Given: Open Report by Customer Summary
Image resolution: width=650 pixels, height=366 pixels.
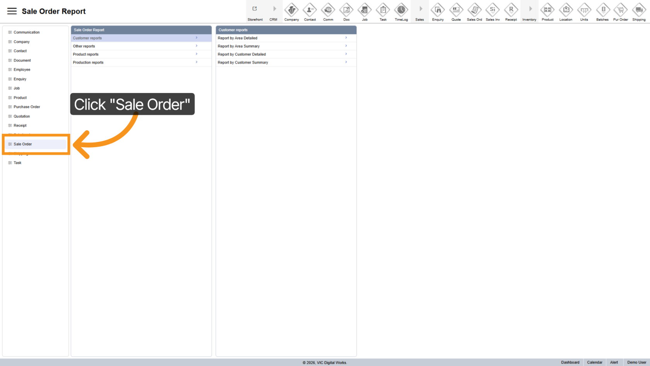Looking at the screenshot, I should click(286, 62).
